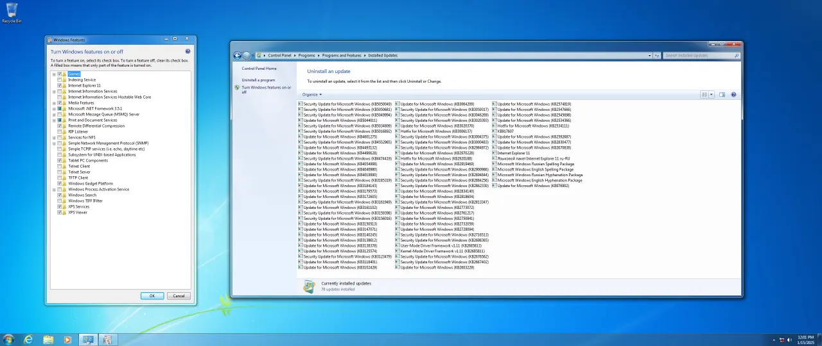This screenshot has height=346, width=822.
Task: Click the Windows Start orb
Action: pos(8,340)
